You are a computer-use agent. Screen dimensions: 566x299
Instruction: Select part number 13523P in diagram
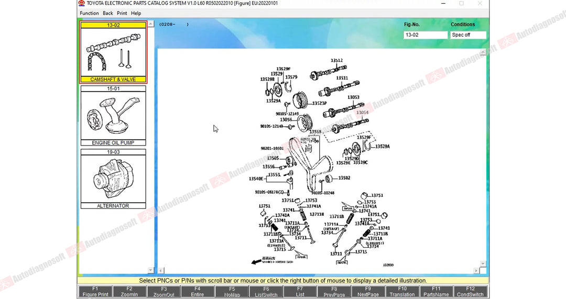[320, 103]
